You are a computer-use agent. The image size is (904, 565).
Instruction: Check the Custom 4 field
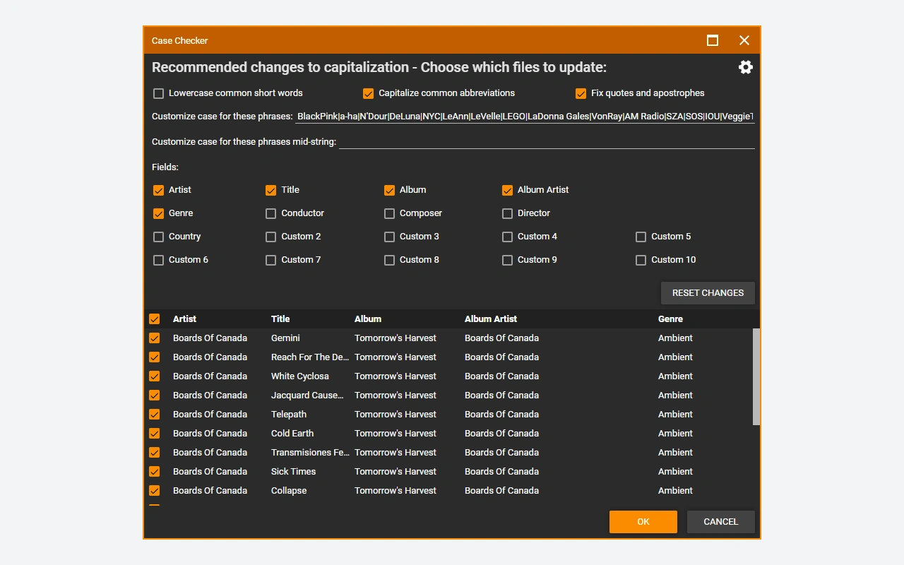click(507, 237)
